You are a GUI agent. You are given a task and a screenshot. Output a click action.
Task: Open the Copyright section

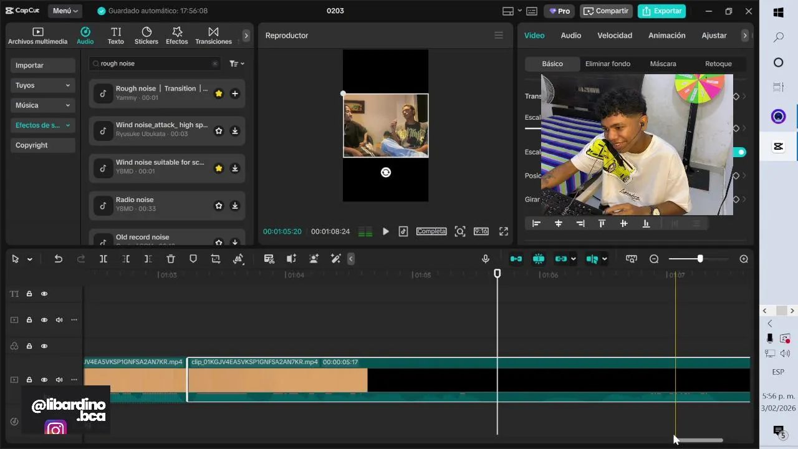pos(43,145)
